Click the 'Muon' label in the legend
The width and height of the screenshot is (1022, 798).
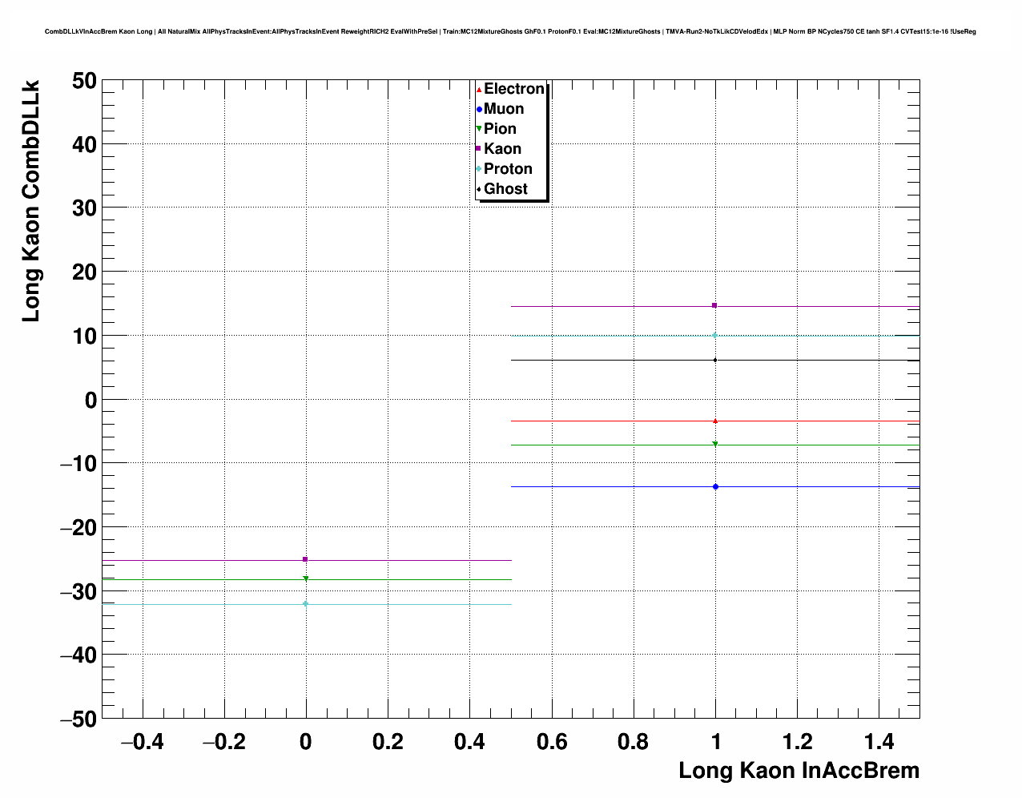[504, 109]
